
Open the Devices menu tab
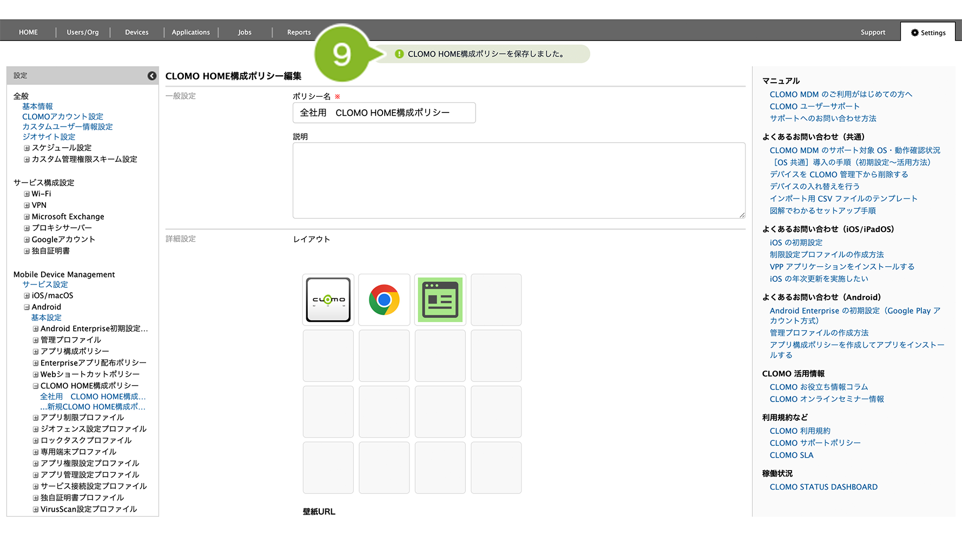coord(136,32)
